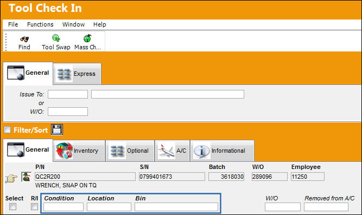The width and height of the screenshot is (362, 215).
Task: Open the Functions menu
Action: [x=40, y=24]
